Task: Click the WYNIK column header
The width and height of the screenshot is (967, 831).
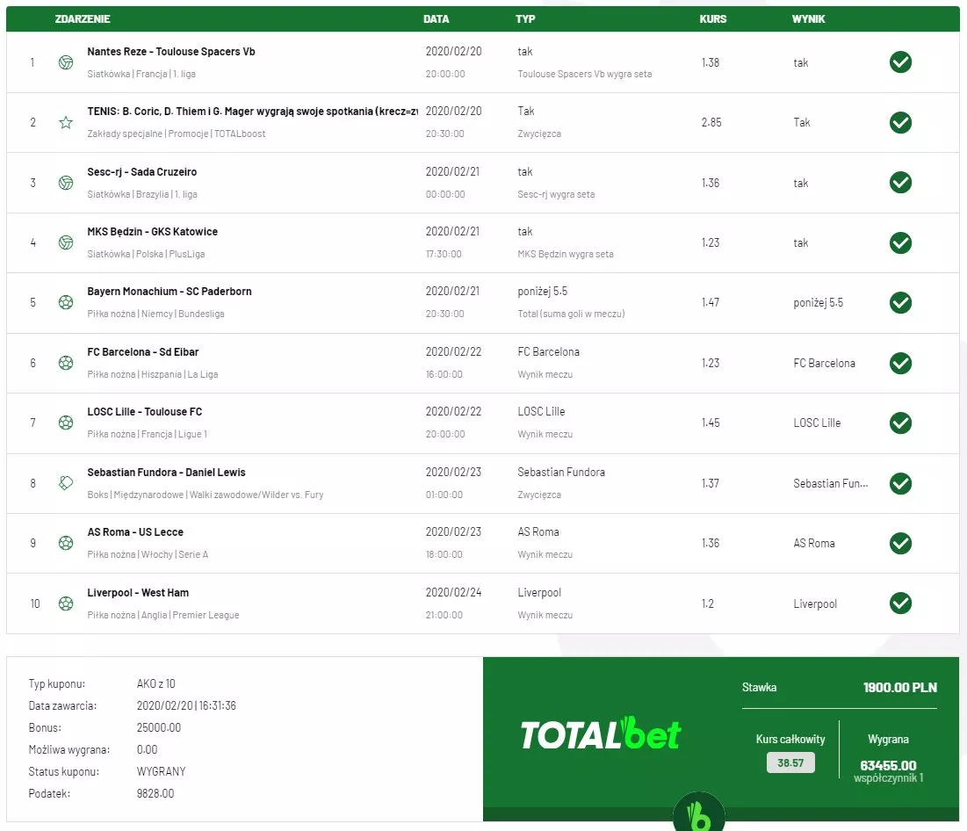Action: click(808, 18)
